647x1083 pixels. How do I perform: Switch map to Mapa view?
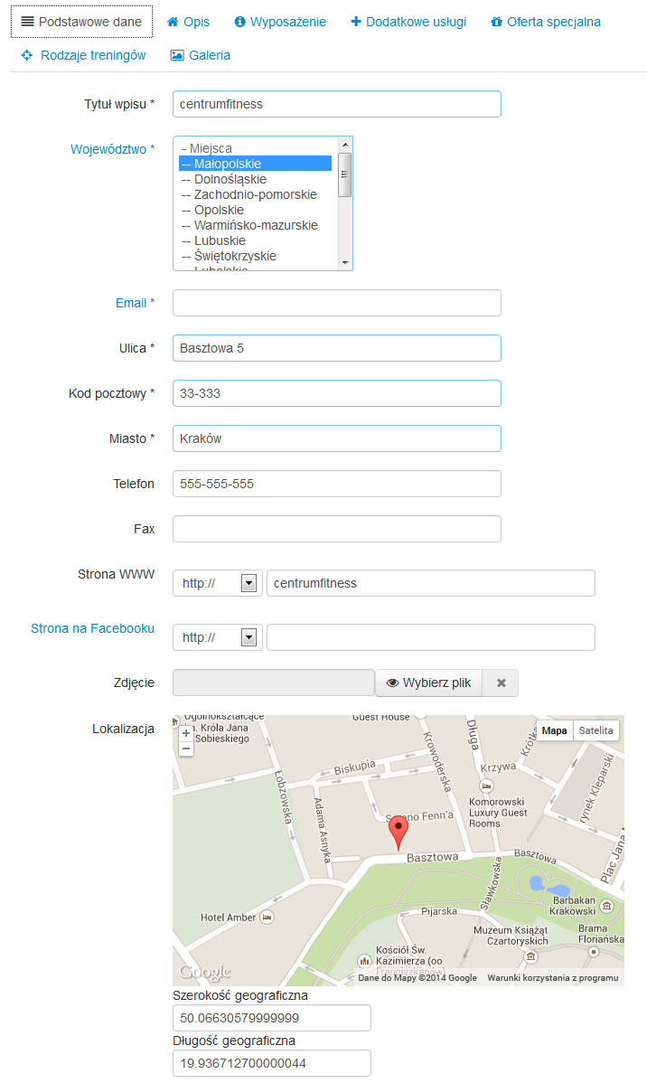(554, 730)
